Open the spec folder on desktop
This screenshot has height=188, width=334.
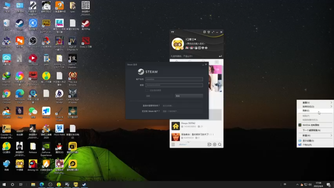(x=72, y=7)
